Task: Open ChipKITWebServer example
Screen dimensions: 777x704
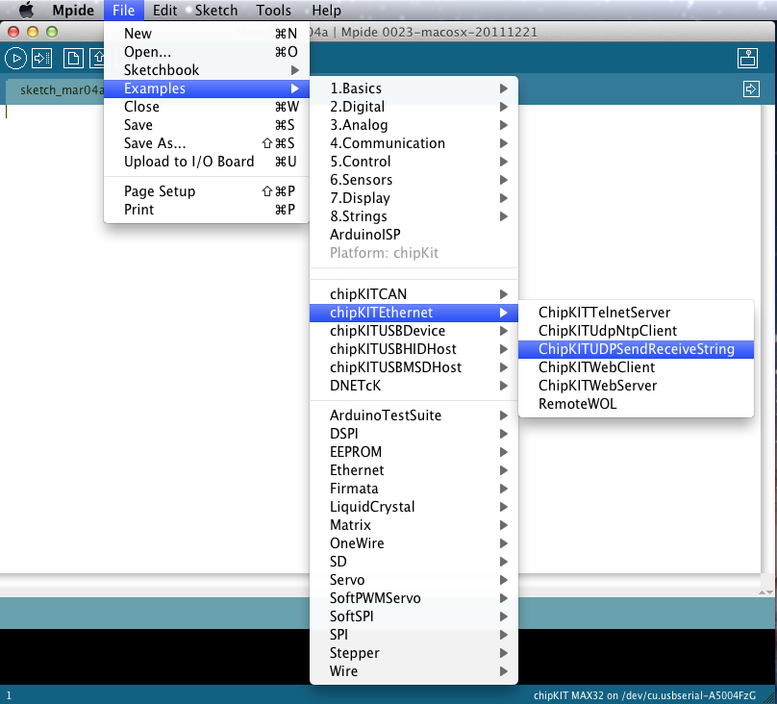Action: (x=637, y=386)
